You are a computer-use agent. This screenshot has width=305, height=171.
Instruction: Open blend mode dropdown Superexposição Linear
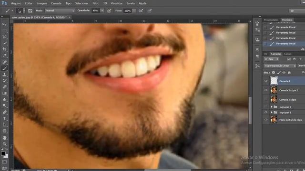pos(280,66)
